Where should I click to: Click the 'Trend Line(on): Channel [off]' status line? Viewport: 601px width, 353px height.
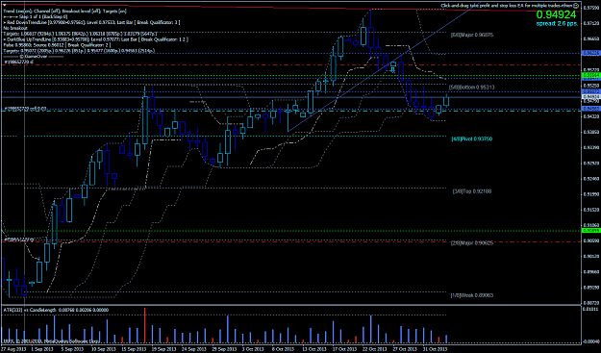click(65, 12)
